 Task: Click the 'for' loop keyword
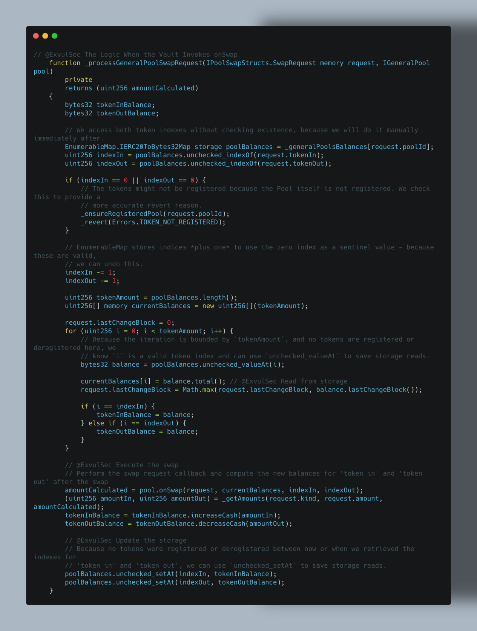[x=71, y=331]
